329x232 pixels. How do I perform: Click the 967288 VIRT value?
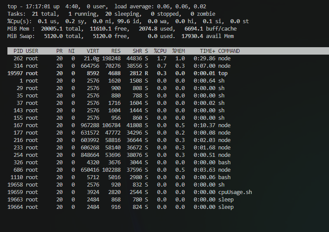[x=90, y=125]
